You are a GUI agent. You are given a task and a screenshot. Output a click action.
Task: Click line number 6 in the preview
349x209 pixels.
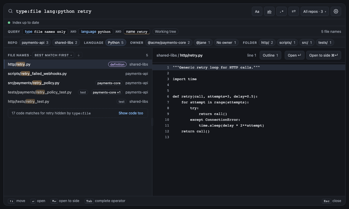pyautogui.click(x=168, y=96)
